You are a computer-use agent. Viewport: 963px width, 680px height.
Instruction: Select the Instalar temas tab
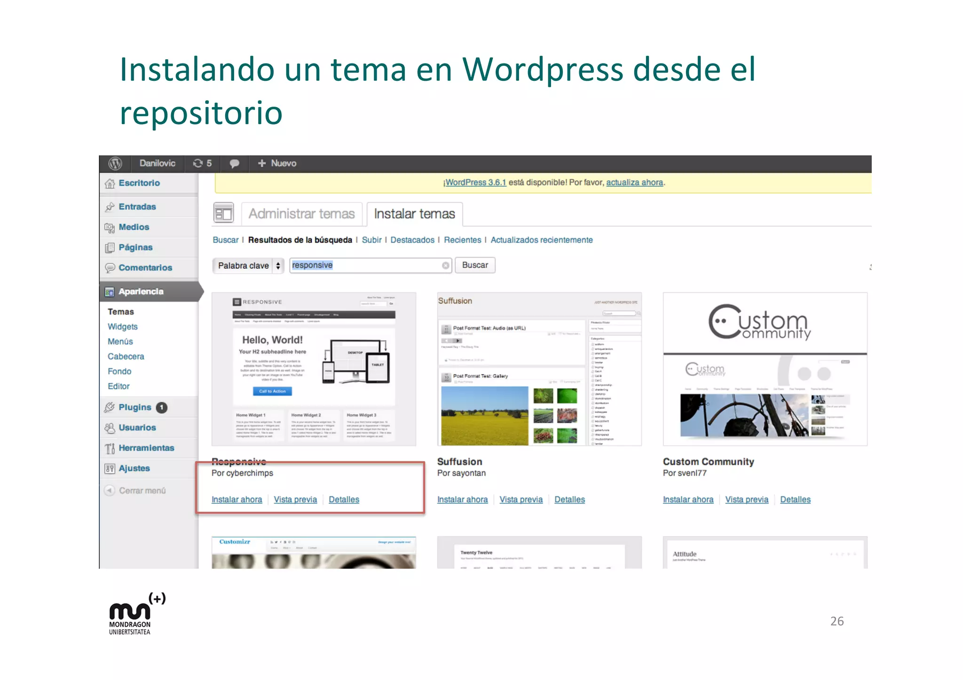pyautogui.click(x=415, y=214)
